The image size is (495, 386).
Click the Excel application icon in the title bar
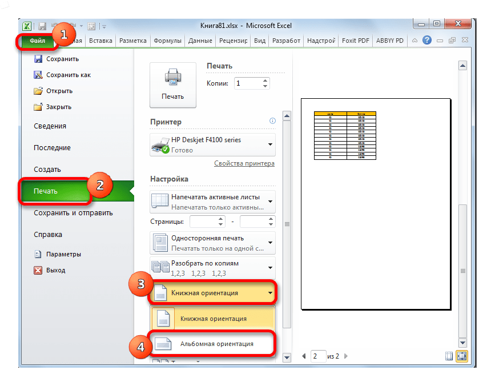[28, 26]
